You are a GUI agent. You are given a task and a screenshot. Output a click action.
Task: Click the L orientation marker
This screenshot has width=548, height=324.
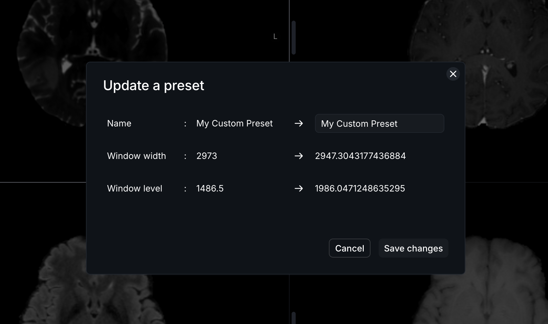point(275,37)
